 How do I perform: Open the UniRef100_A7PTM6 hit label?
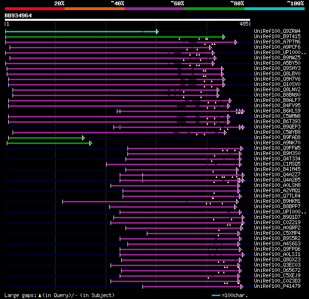(277, 42)
